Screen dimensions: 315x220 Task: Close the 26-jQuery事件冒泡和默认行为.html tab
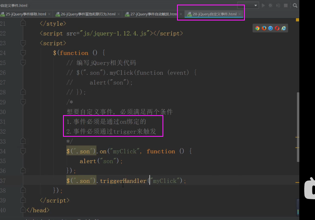point(119,14)
